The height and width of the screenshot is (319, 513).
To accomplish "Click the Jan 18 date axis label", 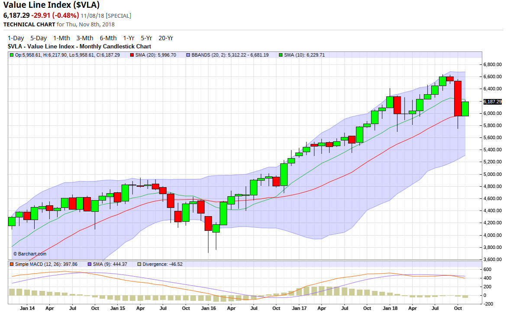I will pyautogui.click(x=390, y=308).
